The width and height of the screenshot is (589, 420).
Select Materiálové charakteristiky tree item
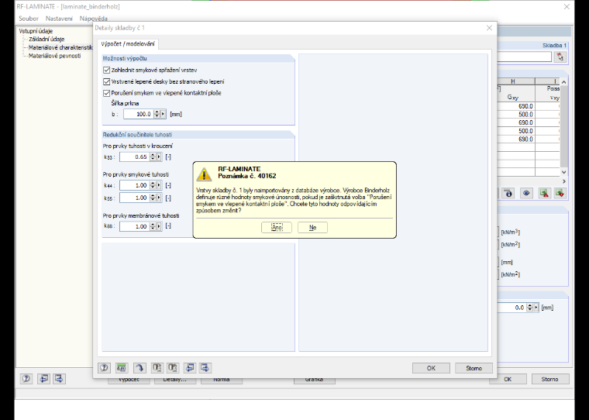click(x=60, y=47)
